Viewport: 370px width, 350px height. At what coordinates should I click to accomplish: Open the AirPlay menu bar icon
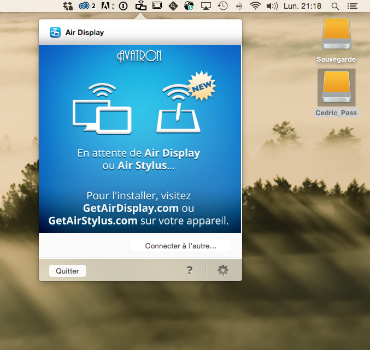pyautogui.click(x=205, y=6)
